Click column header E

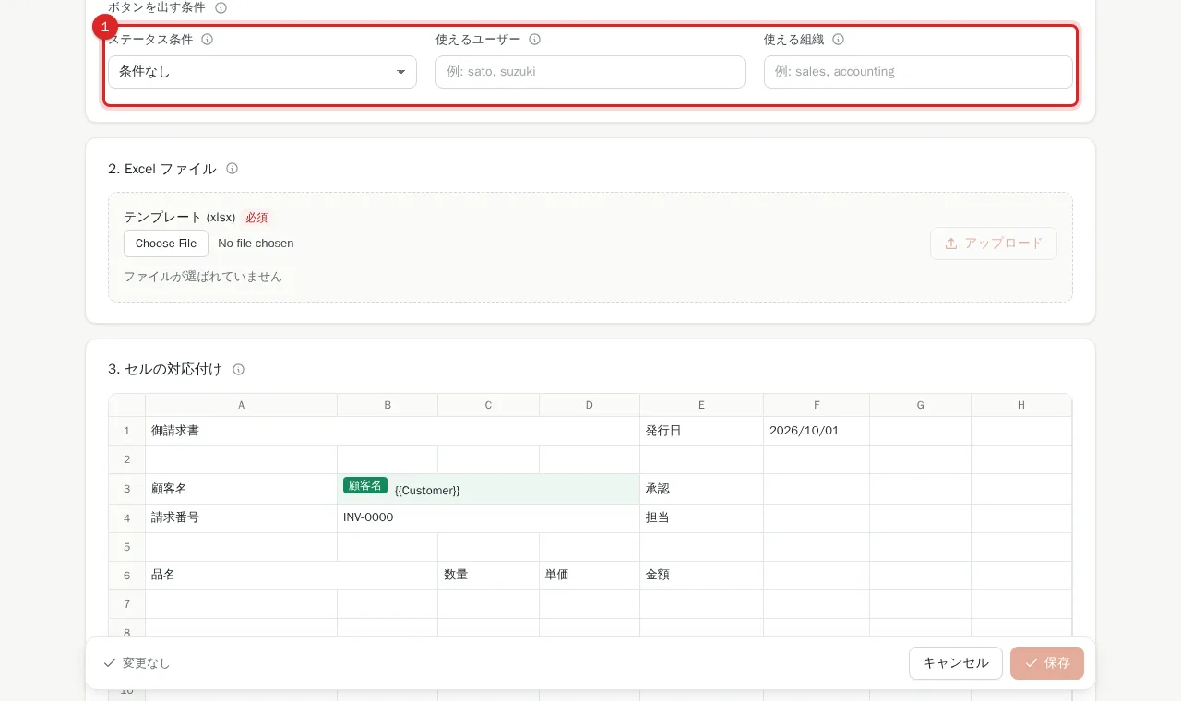[702, 405]
